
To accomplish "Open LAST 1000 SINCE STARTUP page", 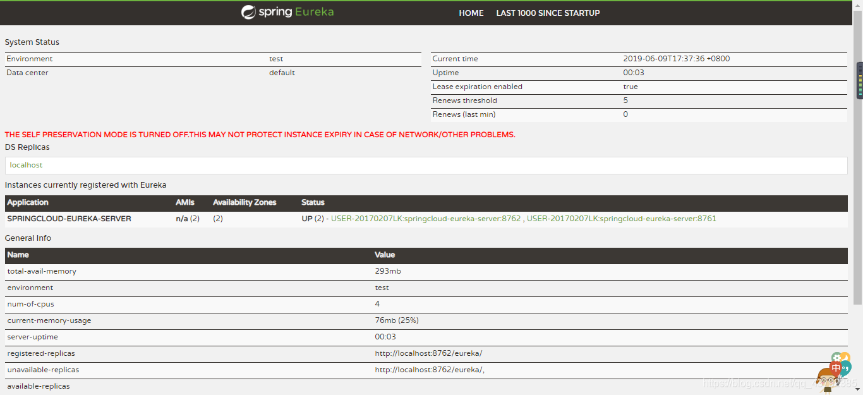I will pos(548,13).
